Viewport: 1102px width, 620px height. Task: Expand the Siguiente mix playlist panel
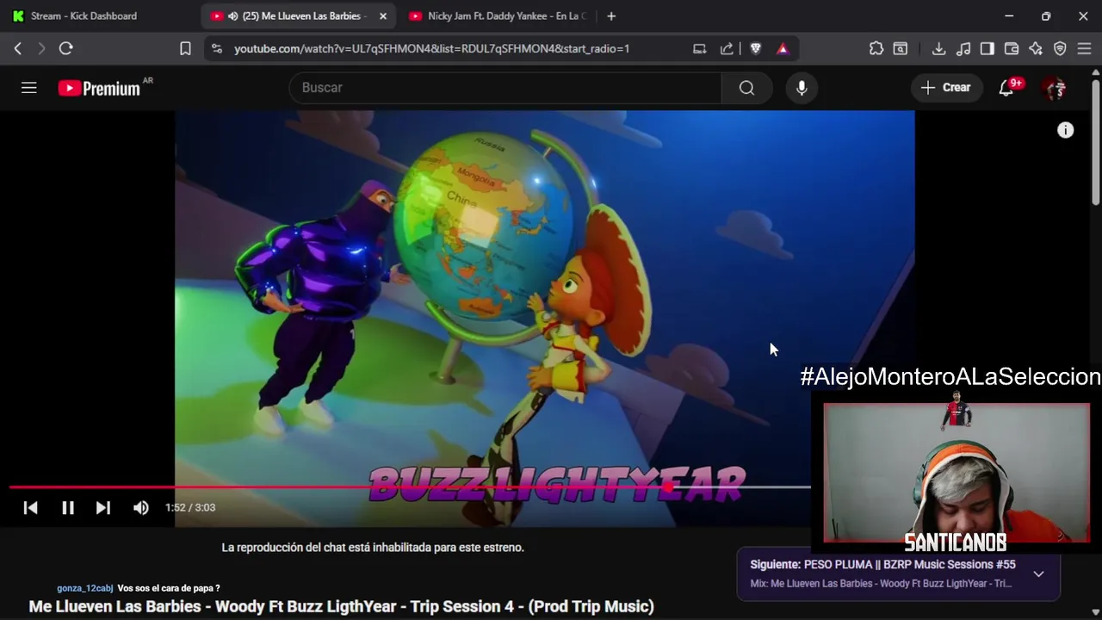pyautogui.click(x=1038, y=574)
